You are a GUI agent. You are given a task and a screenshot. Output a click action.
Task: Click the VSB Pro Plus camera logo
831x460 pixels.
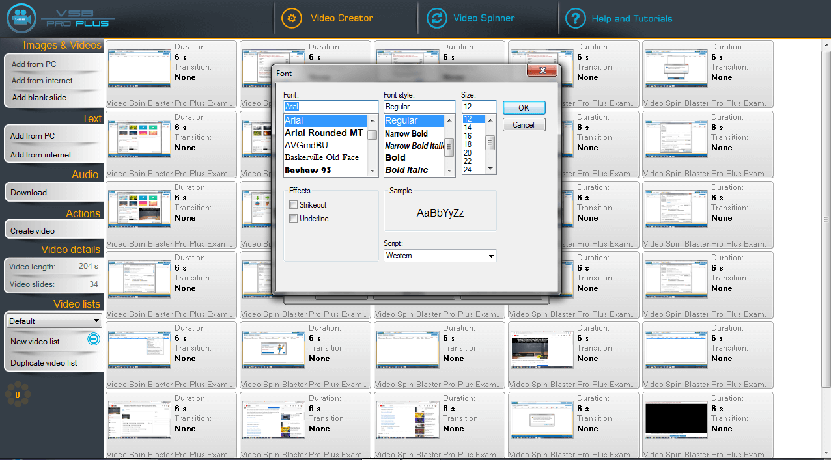tap(21, 18)
